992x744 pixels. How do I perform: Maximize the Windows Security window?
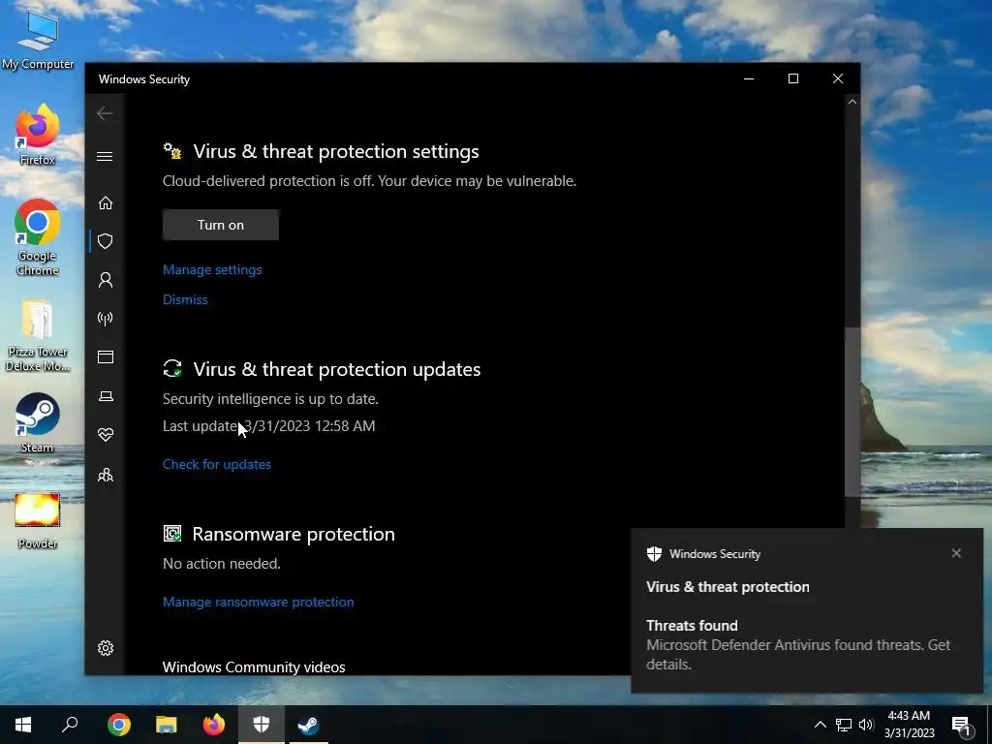click(x=793, y=79)
